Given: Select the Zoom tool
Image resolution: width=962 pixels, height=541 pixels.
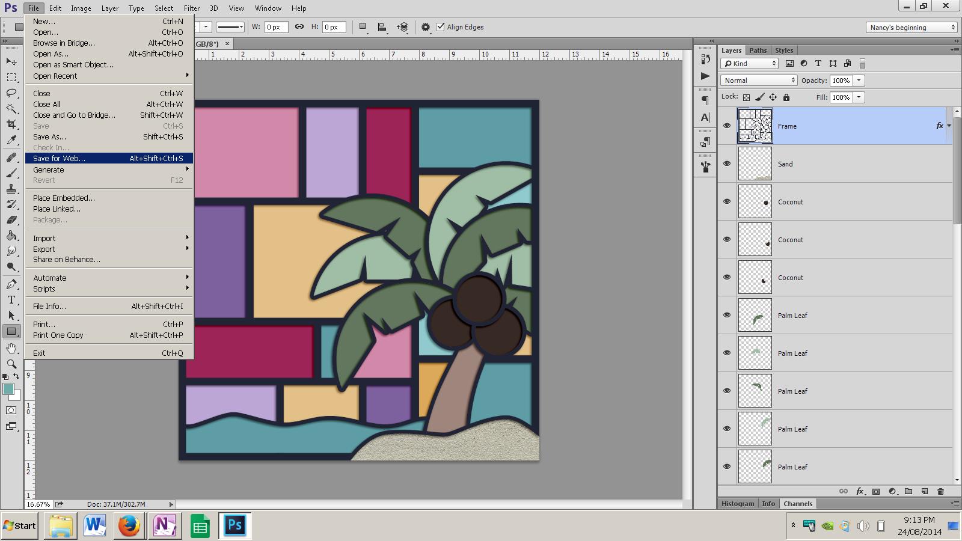Looking at the screenshot, I should [11, 364].
